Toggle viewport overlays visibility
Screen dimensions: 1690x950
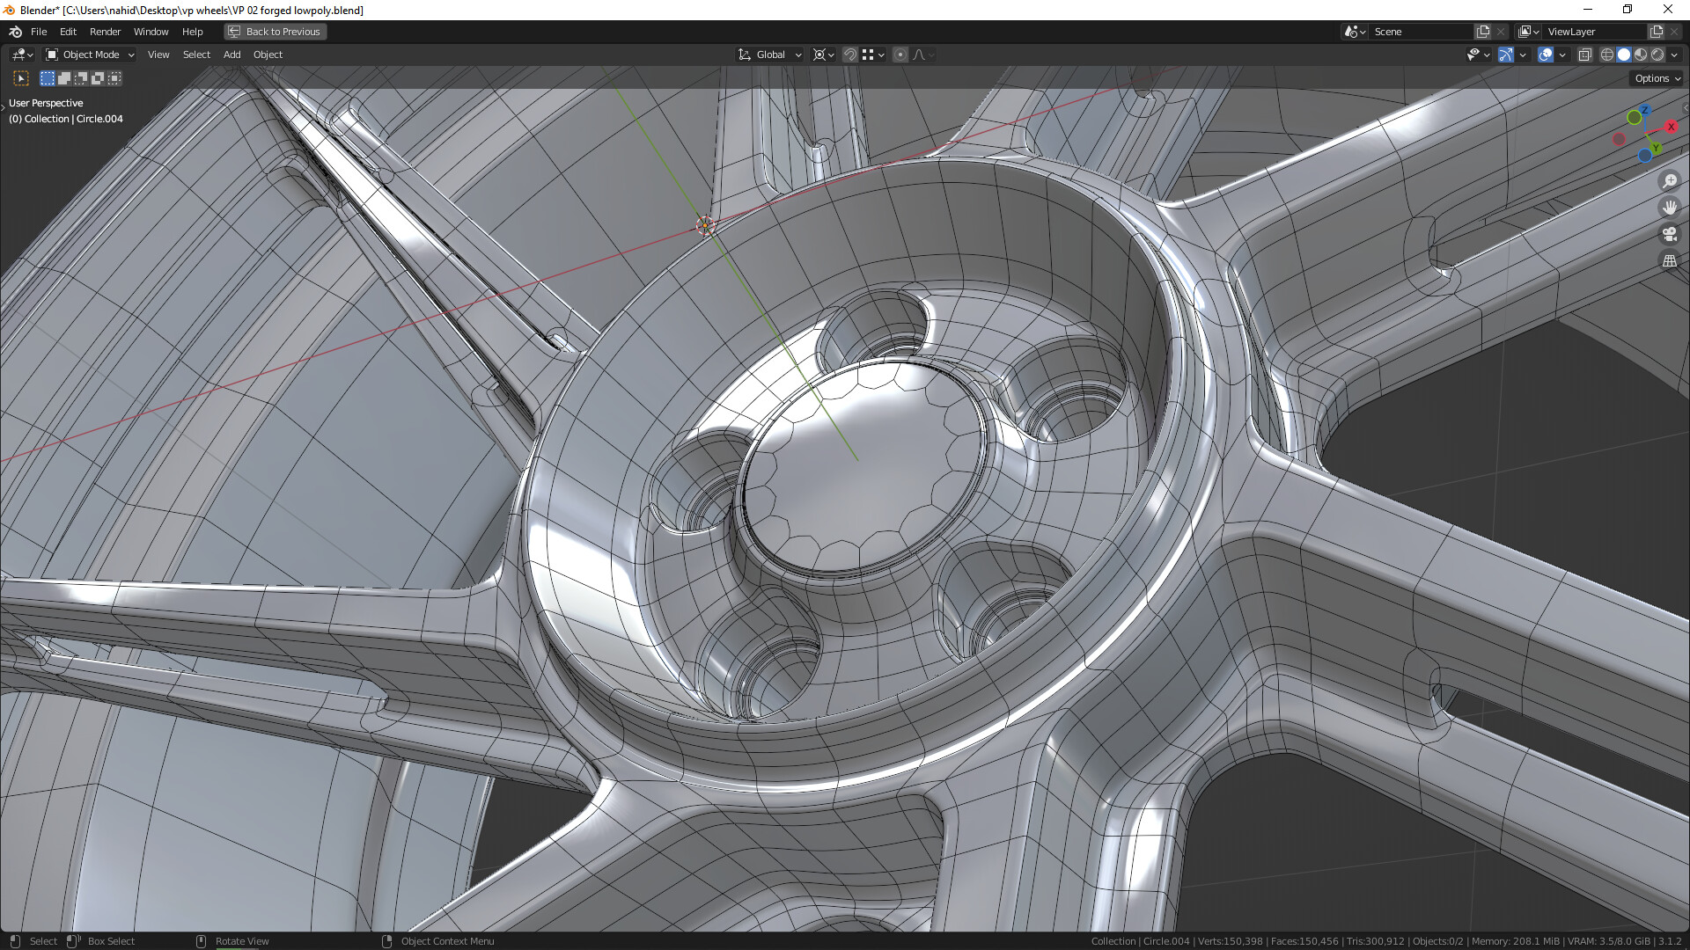[x=1546, y=55]
